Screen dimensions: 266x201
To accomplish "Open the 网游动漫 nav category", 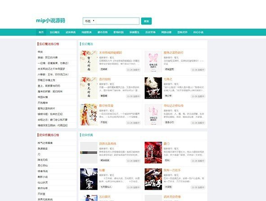I will pos(166,32).
